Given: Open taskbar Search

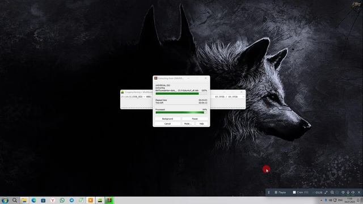Looking at the screenshot, I should 15,200.
